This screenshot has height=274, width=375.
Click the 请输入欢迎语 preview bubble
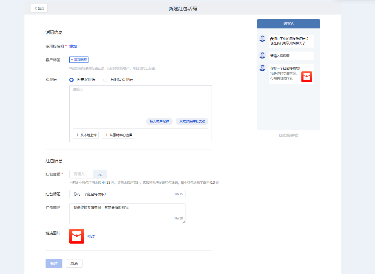pos(291,56)
